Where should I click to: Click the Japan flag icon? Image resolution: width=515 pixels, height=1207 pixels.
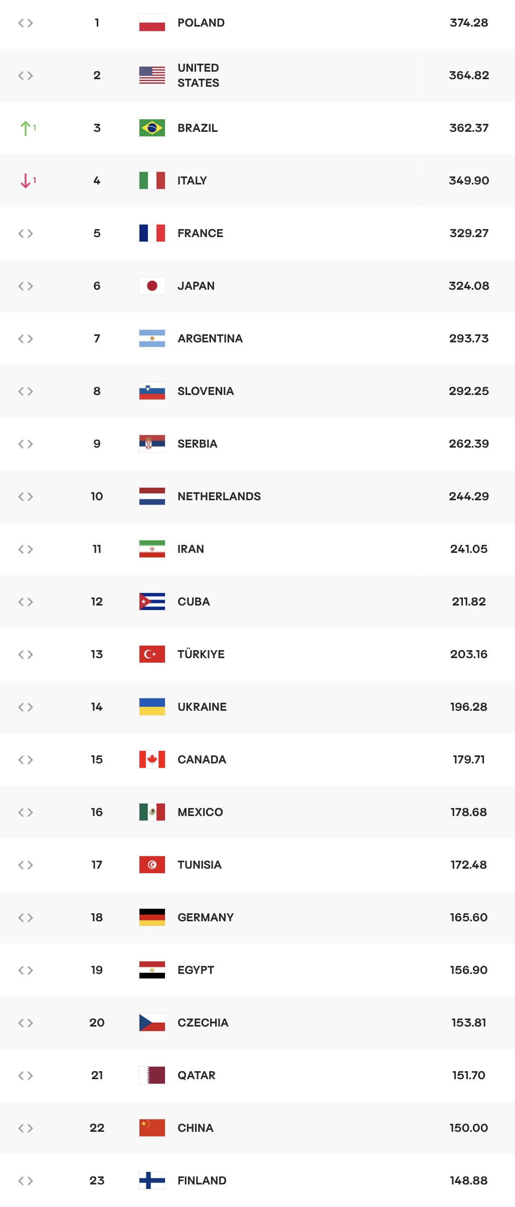click(152, 286)
